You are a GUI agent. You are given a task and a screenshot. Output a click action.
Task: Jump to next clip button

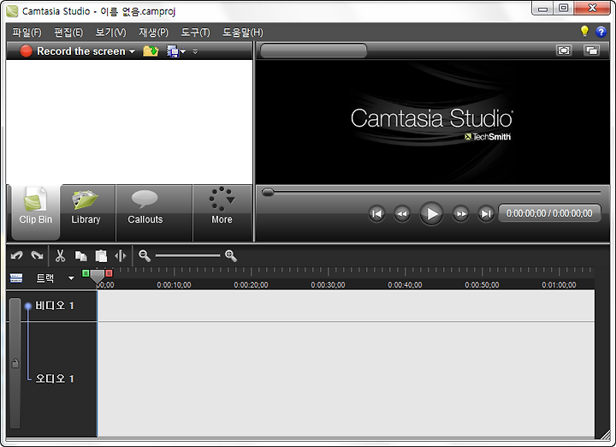tap(486, 214)
